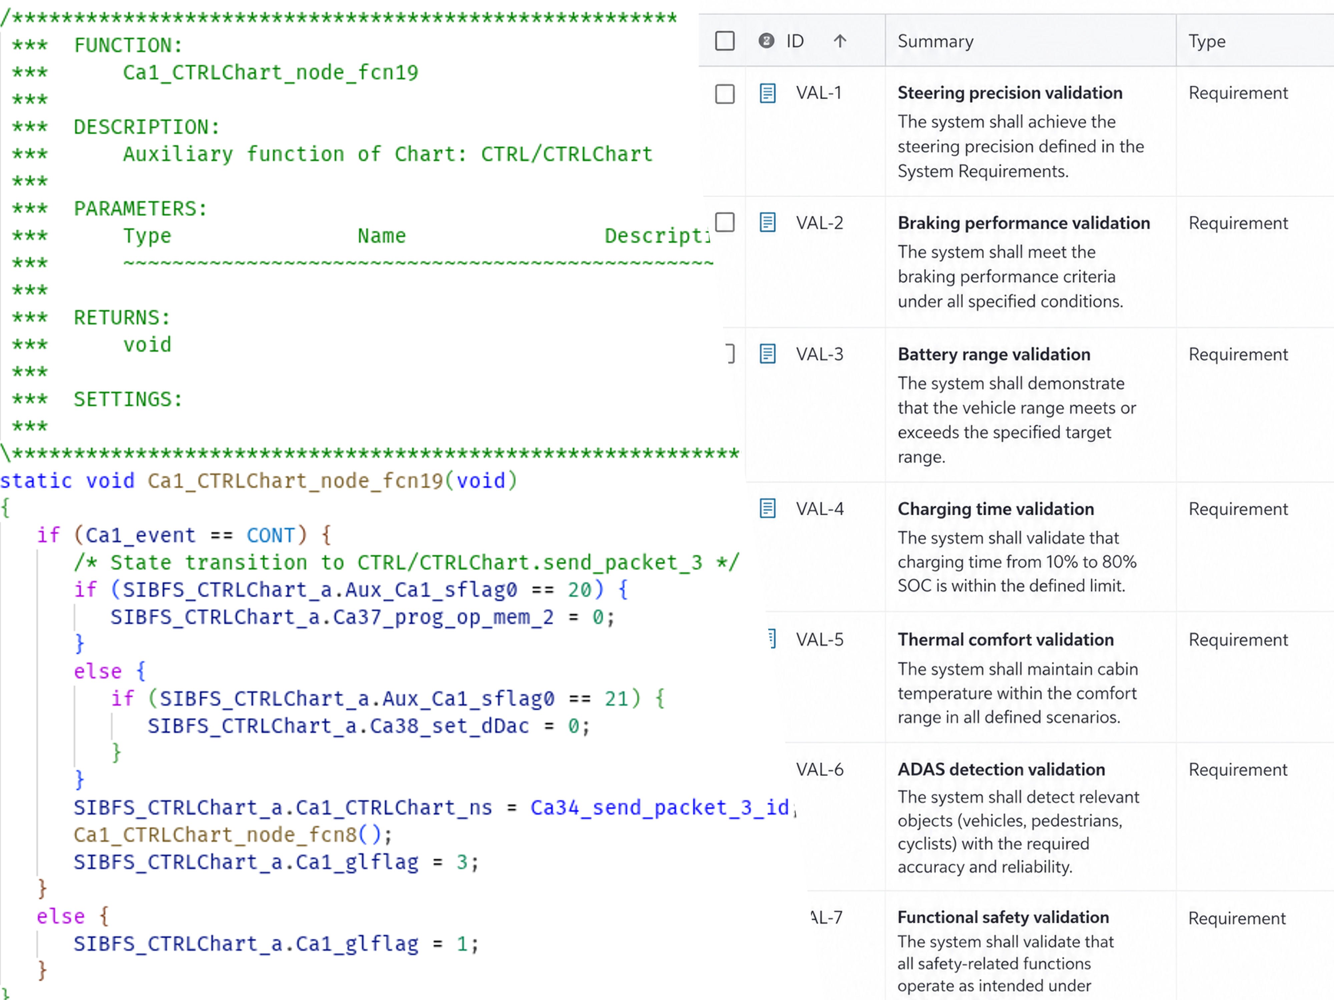Open requirement VAL-2
The width and height of the screenshot is (1334, 1000).
click(819, 223)
